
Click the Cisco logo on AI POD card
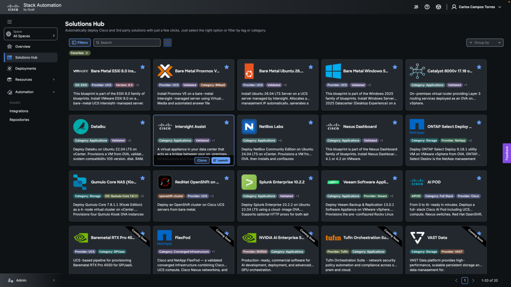coord(417,182)
